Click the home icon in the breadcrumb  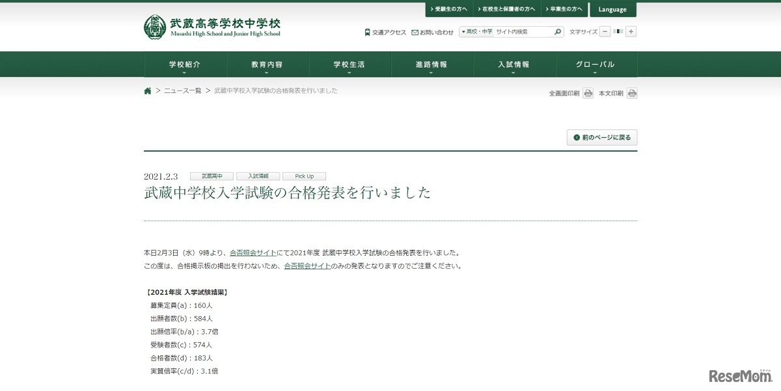coord(147,90)
